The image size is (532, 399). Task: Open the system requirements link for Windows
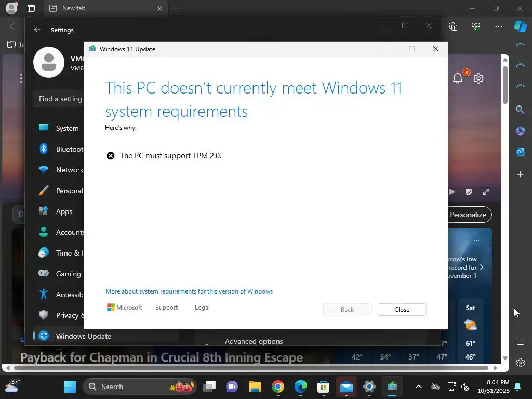coord(189,291)
